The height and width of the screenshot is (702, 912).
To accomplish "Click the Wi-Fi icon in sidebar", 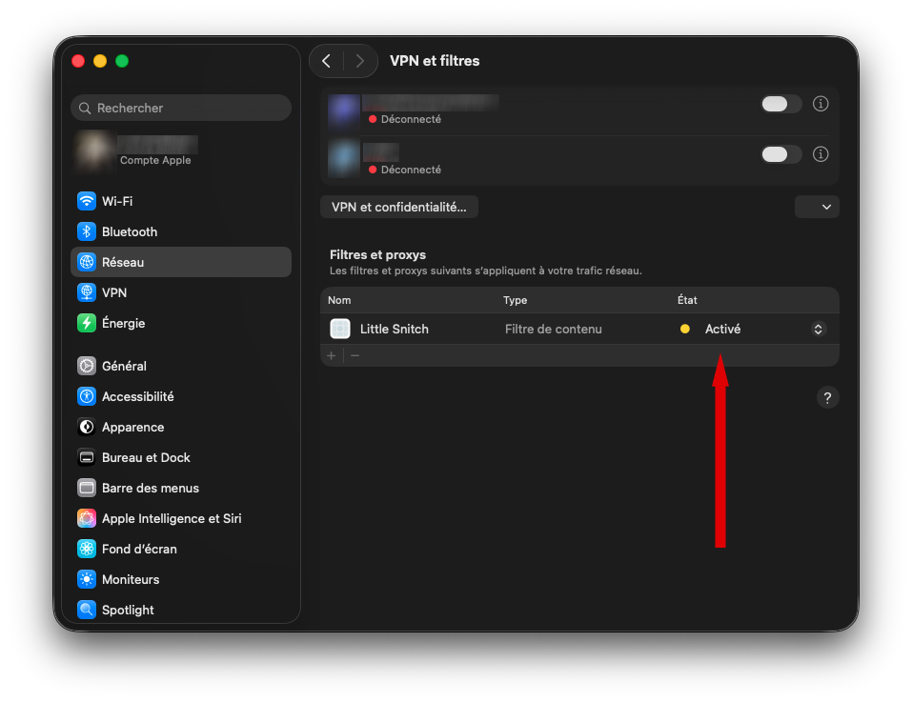I will [x=87, y=201].
